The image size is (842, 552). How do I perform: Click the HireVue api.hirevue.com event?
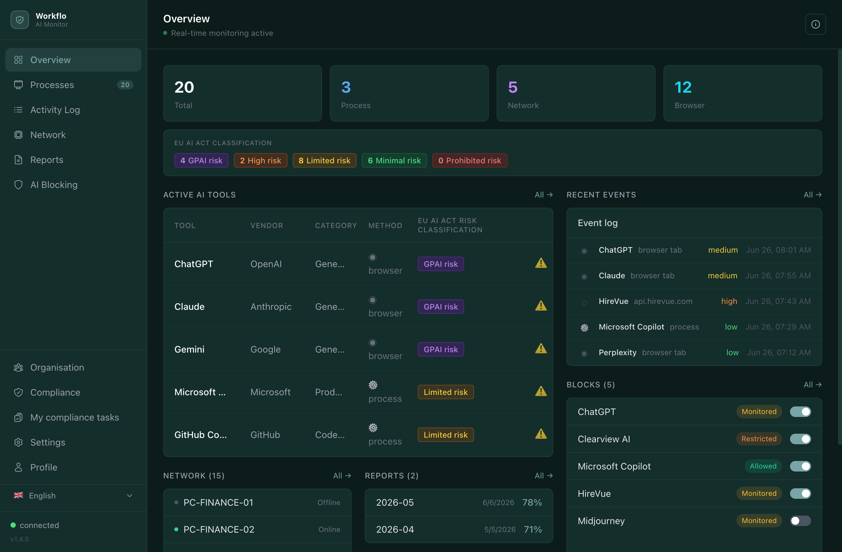[694, 301]
